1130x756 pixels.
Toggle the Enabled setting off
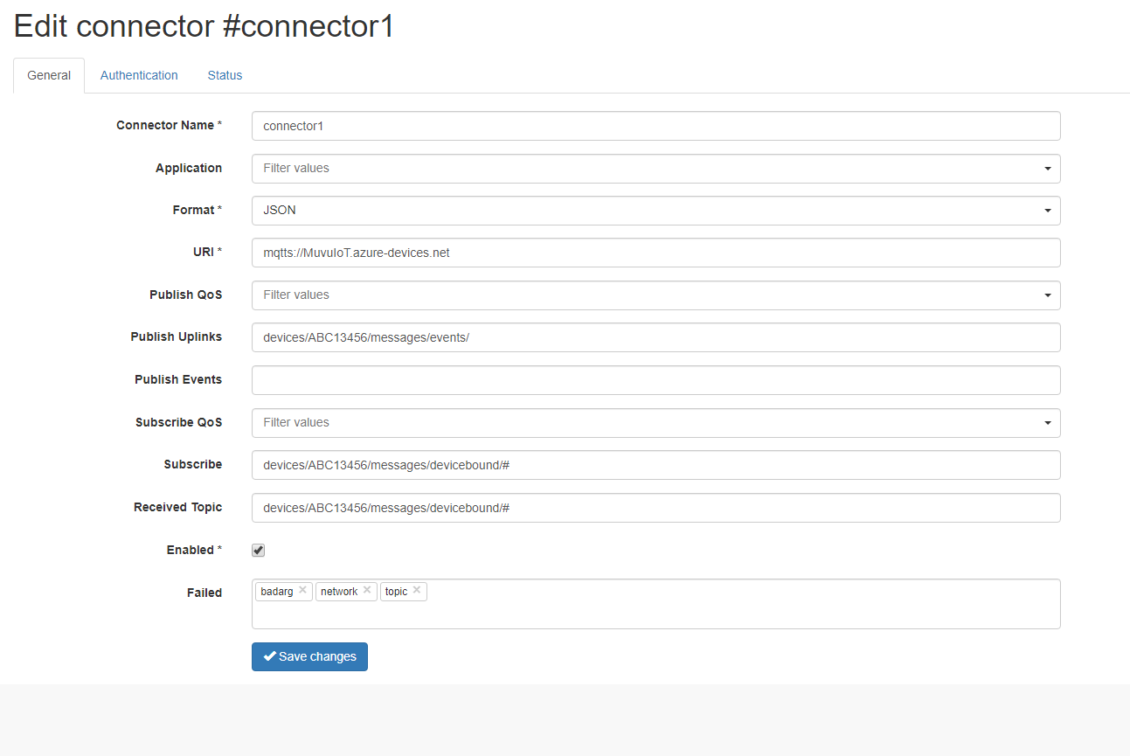point(258,550)
